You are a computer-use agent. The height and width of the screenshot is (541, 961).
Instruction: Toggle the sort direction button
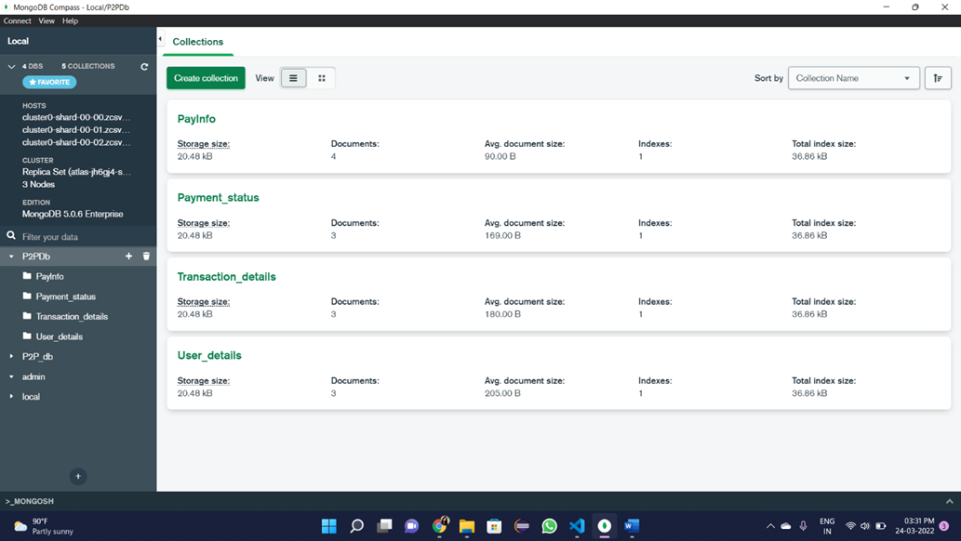pyautogui.click(x=938, y=78)
